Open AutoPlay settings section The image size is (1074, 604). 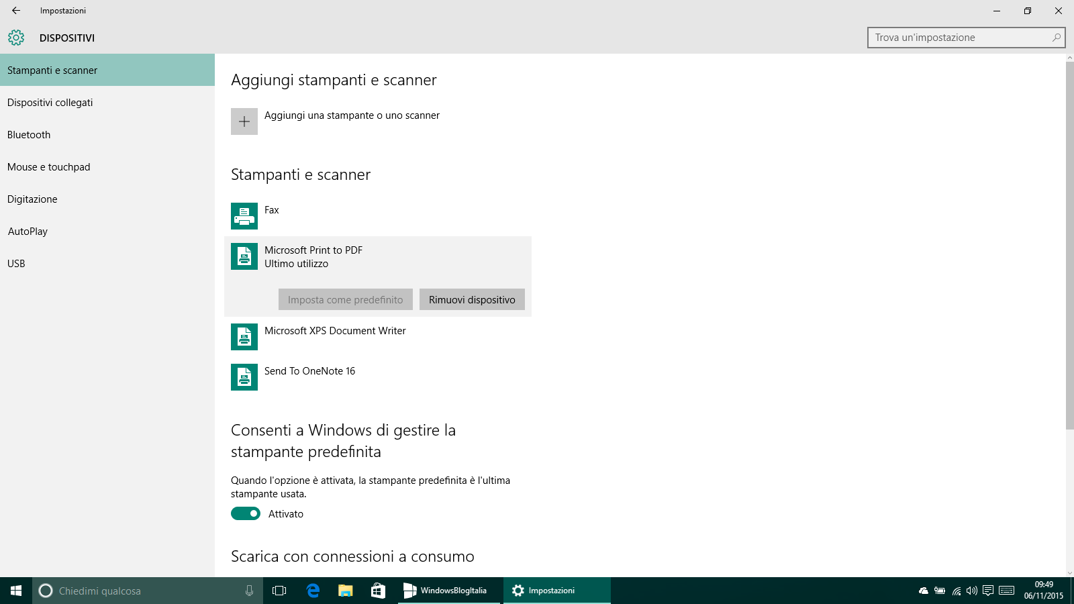107,231
